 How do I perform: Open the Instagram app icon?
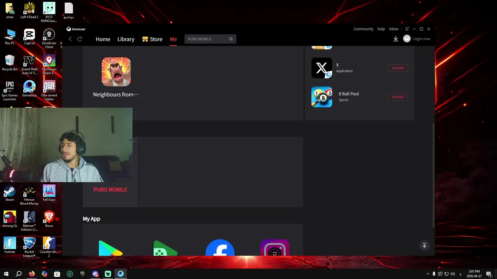tap(275, 248)
